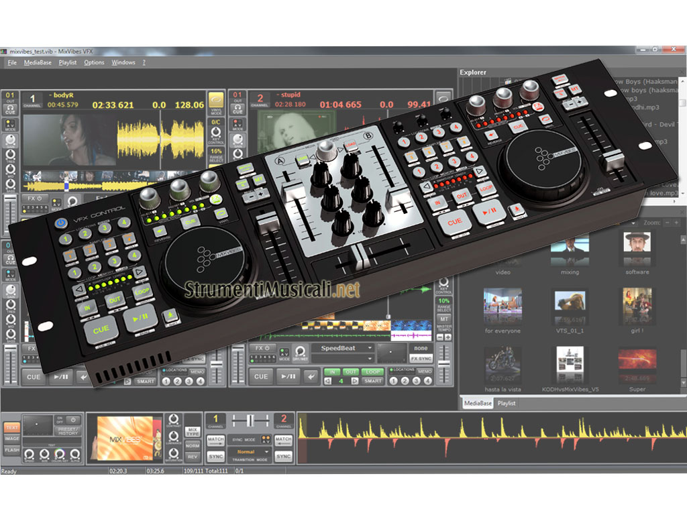This screenshot has width=687, height=515.
Task: Open the Options menu
Action: point(94,62)
